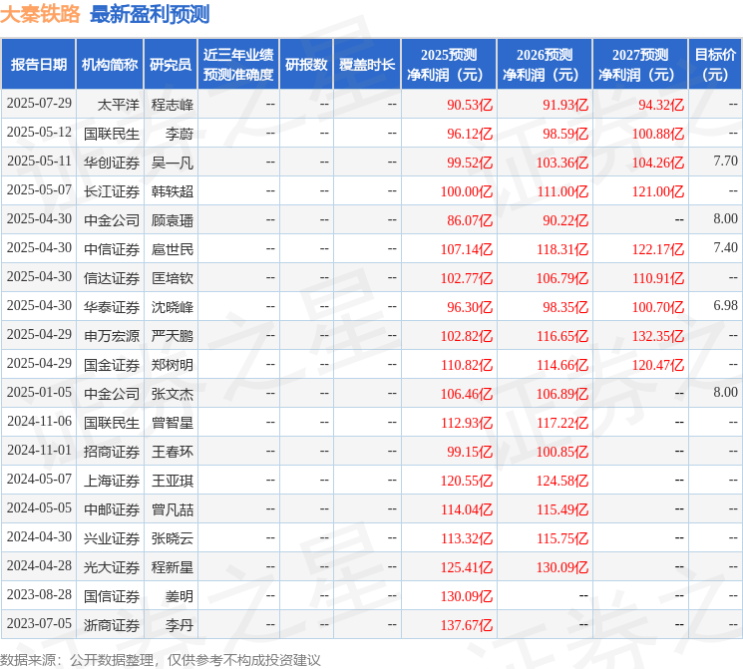Click the 106.89亿 forecast value
Viewport: 743px width, 669px height.
pos(562,394)
